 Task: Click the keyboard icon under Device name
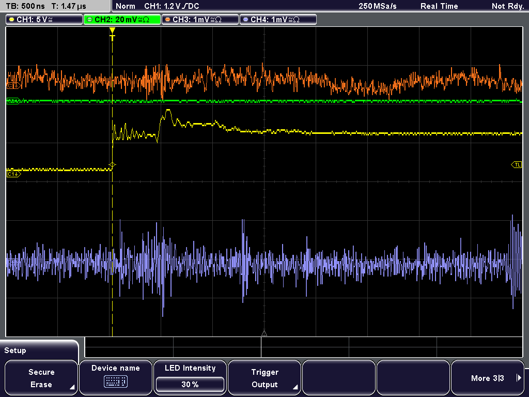coord(115,382)
